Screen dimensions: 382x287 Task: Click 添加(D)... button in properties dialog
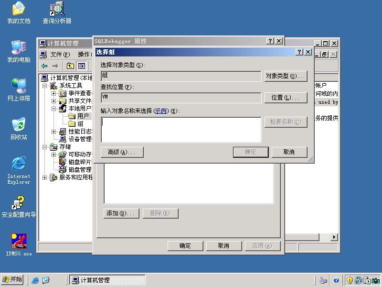pyautogui.click(x=121, y=213)
